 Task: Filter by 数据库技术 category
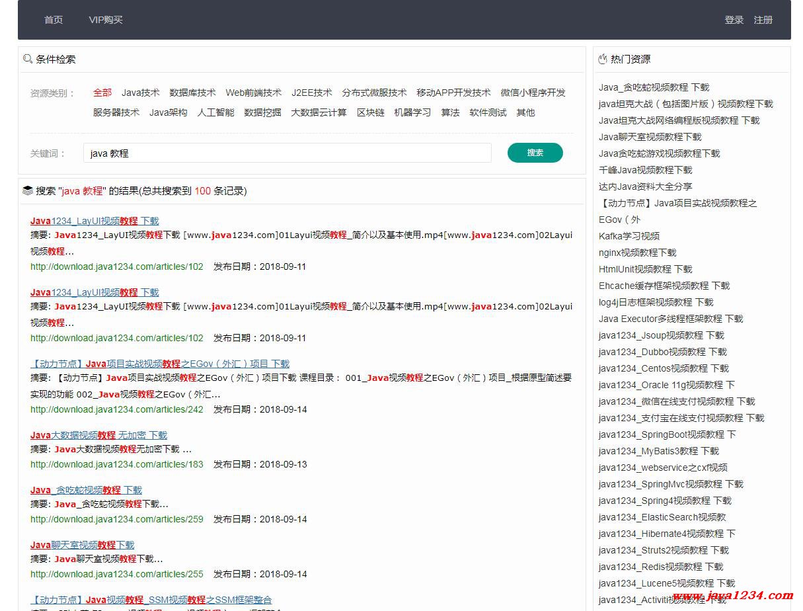(x=192, y=93)
